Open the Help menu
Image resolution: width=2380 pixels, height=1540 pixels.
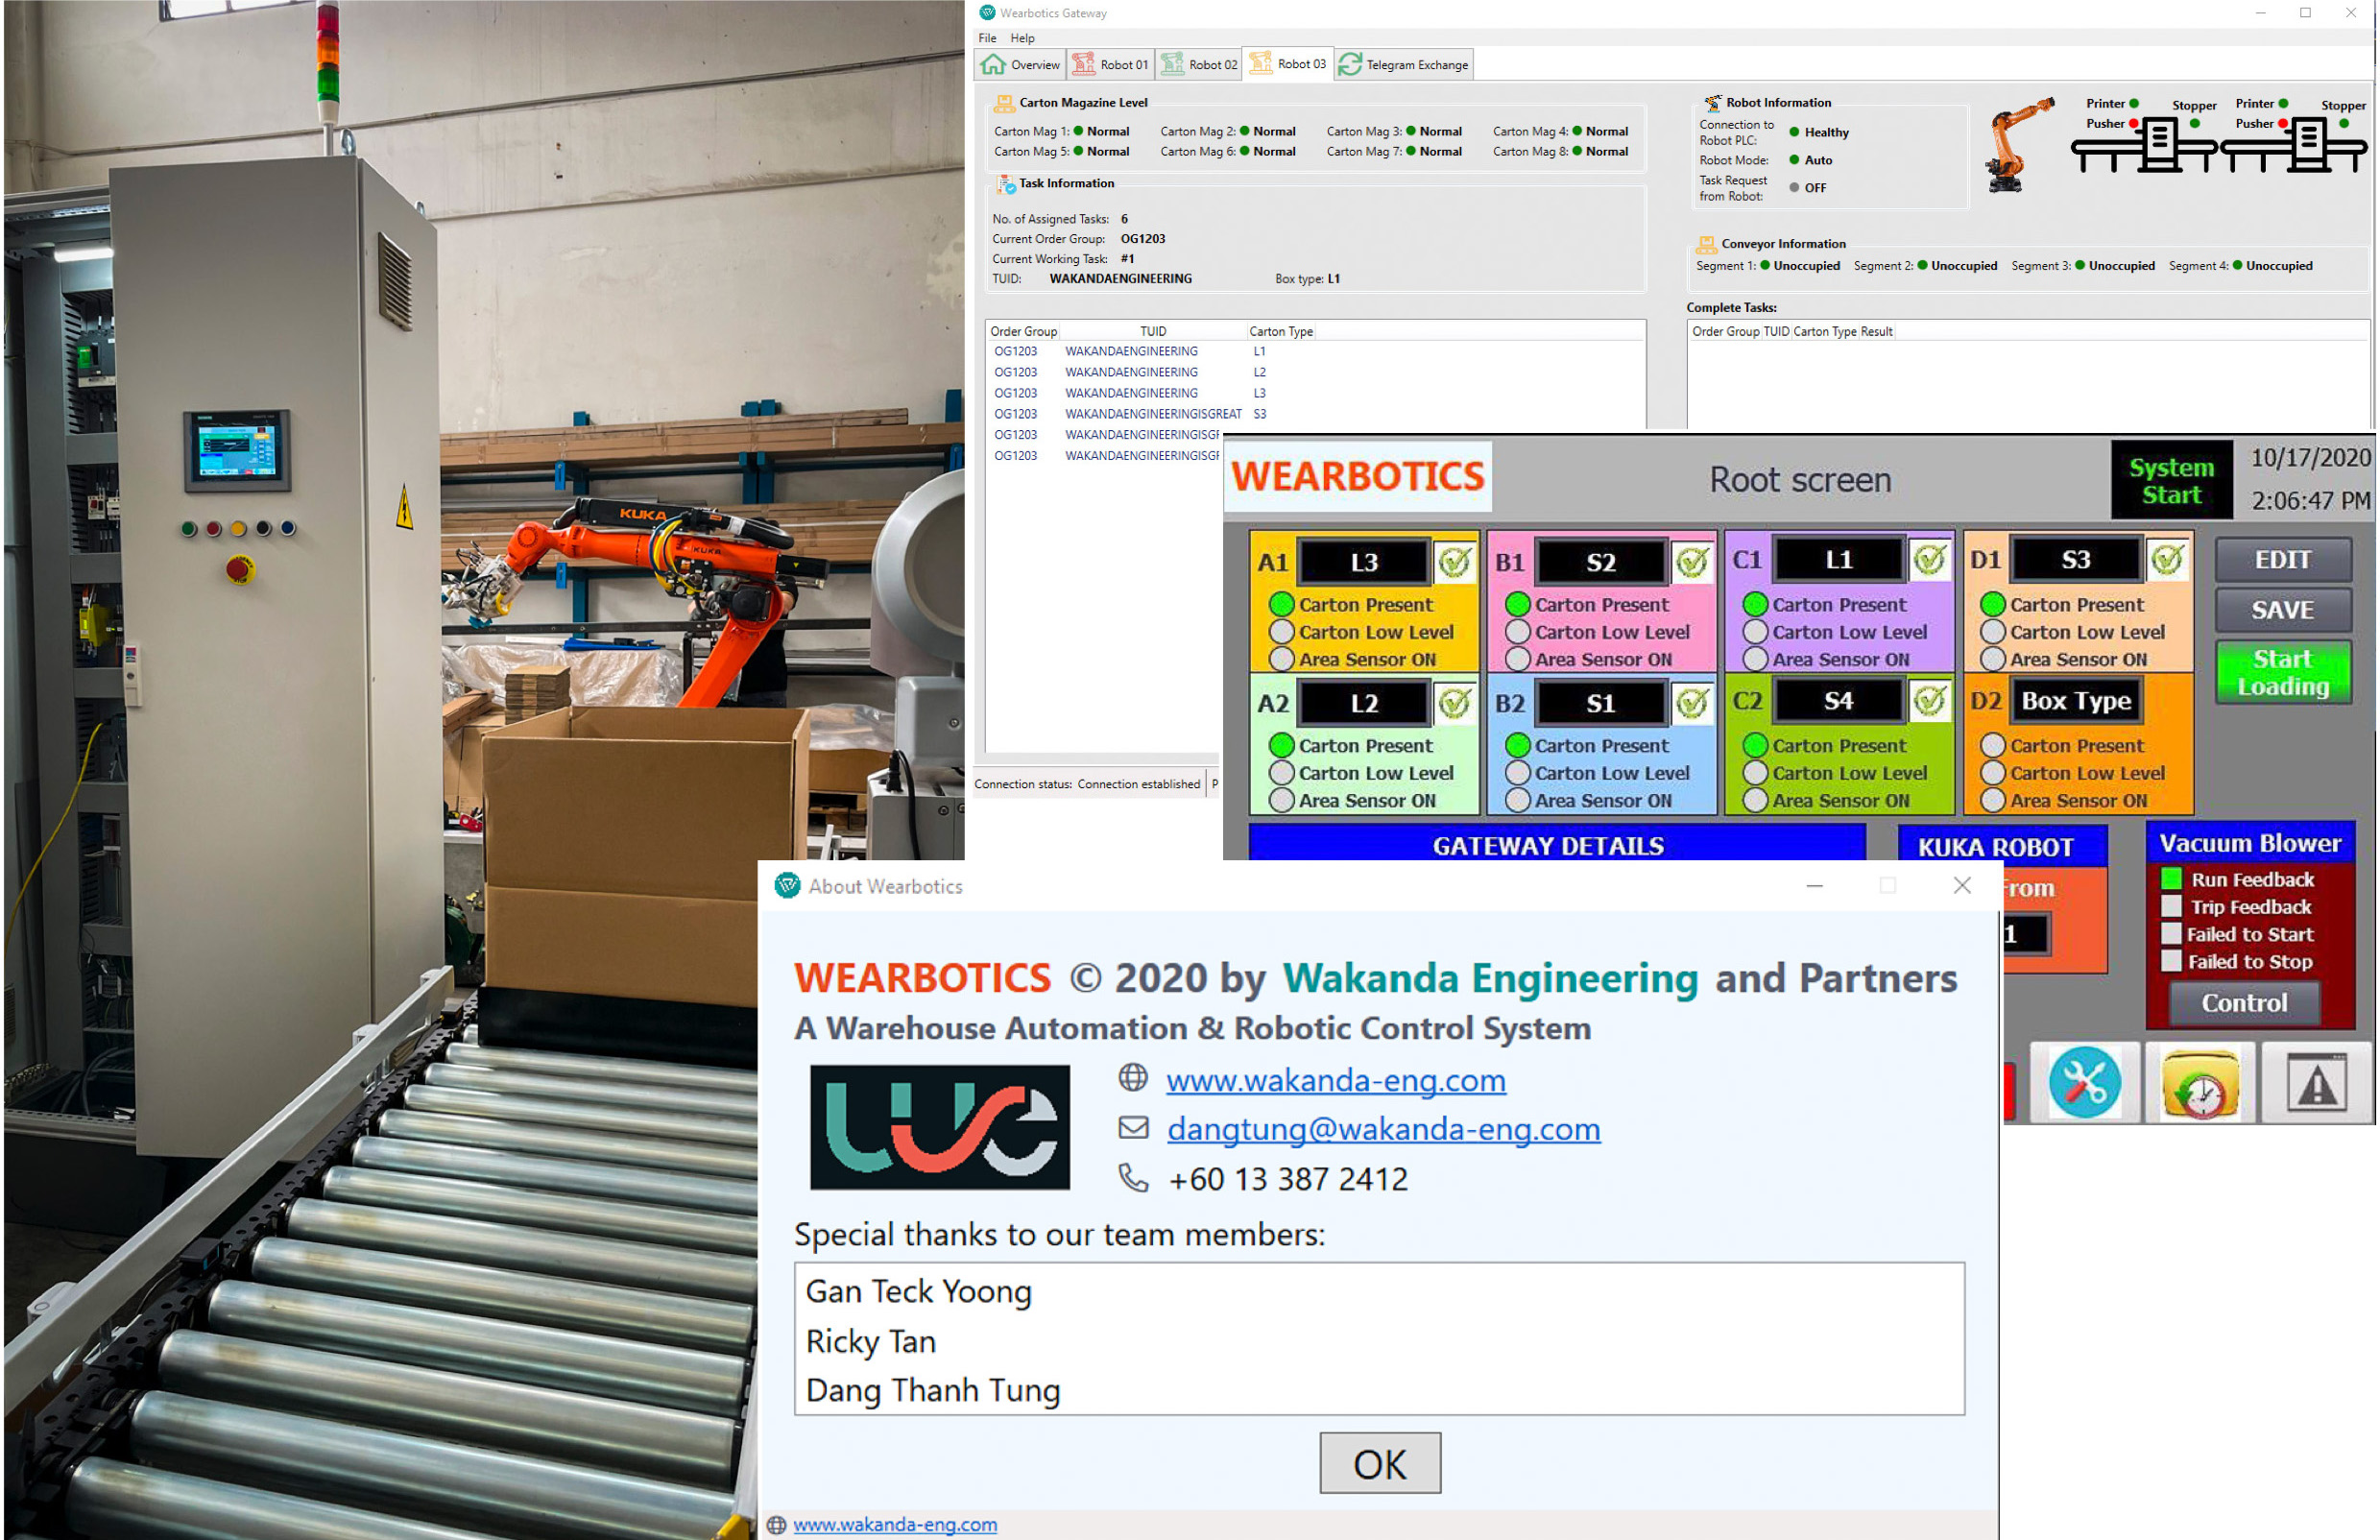pyautogui.click(x=1022, y=38)
